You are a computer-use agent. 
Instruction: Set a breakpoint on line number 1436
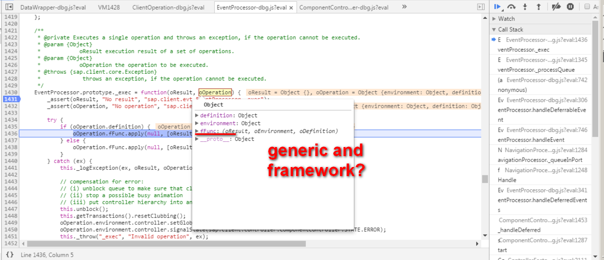(x=10, y=134)
